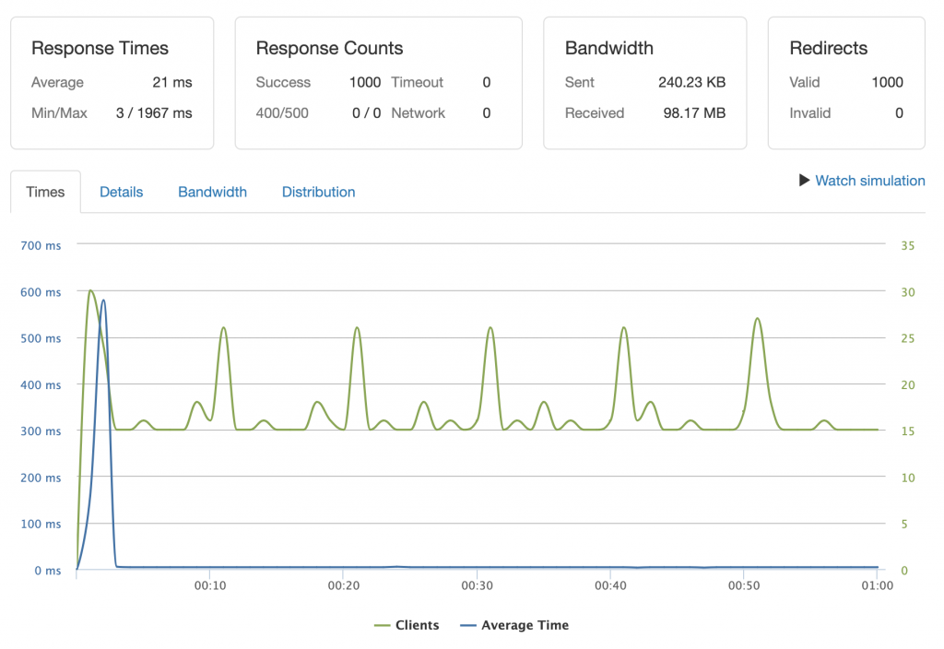Click the green Clients peak near 00:50
Viewport: 944px width, 649px height.
point(758,319)
